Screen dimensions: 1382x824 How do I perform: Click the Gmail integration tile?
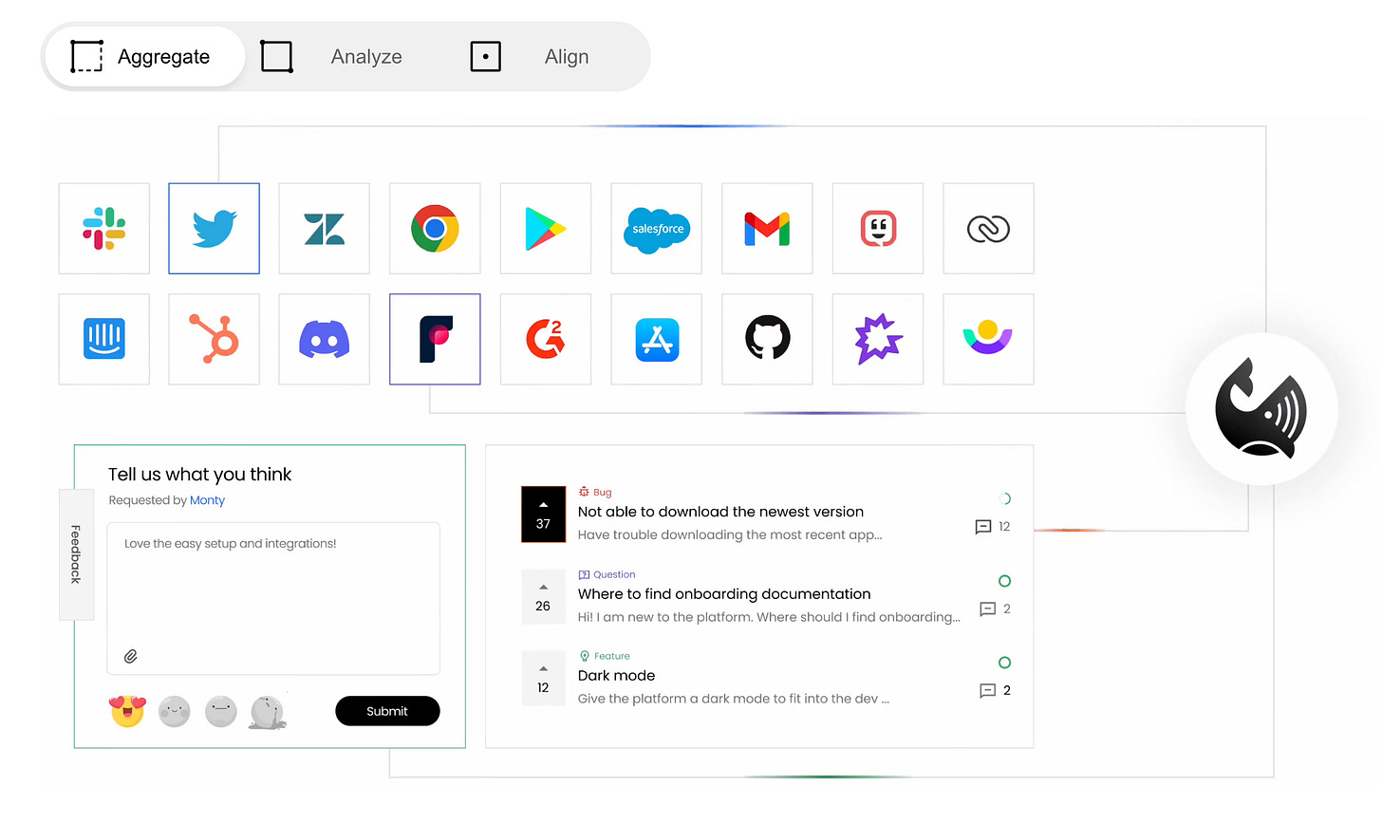767,229
